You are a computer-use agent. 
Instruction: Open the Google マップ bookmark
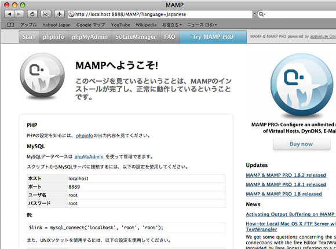pos(90,25)
